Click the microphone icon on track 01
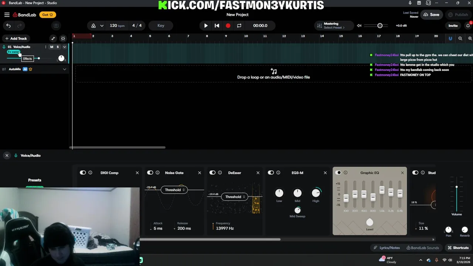Screen dimensions: 473x266 pos(4,47)
